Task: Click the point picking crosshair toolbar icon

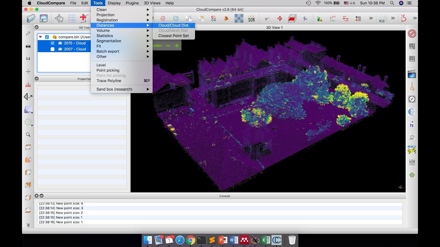Action: tap(59, 19)
